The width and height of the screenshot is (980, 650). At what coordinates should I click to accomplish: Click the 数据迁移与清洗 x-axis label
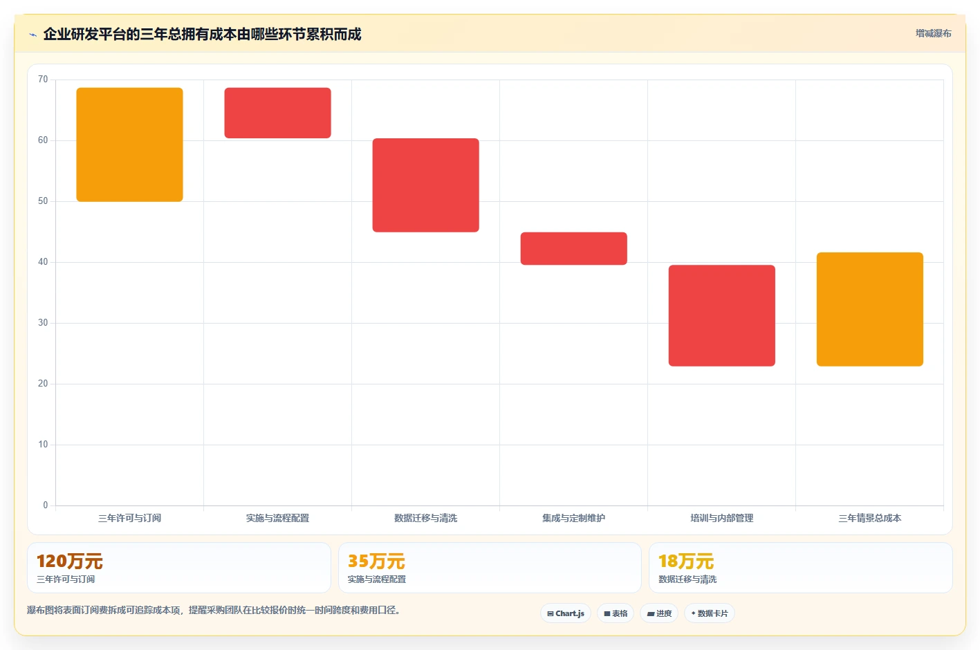(425, 518)
